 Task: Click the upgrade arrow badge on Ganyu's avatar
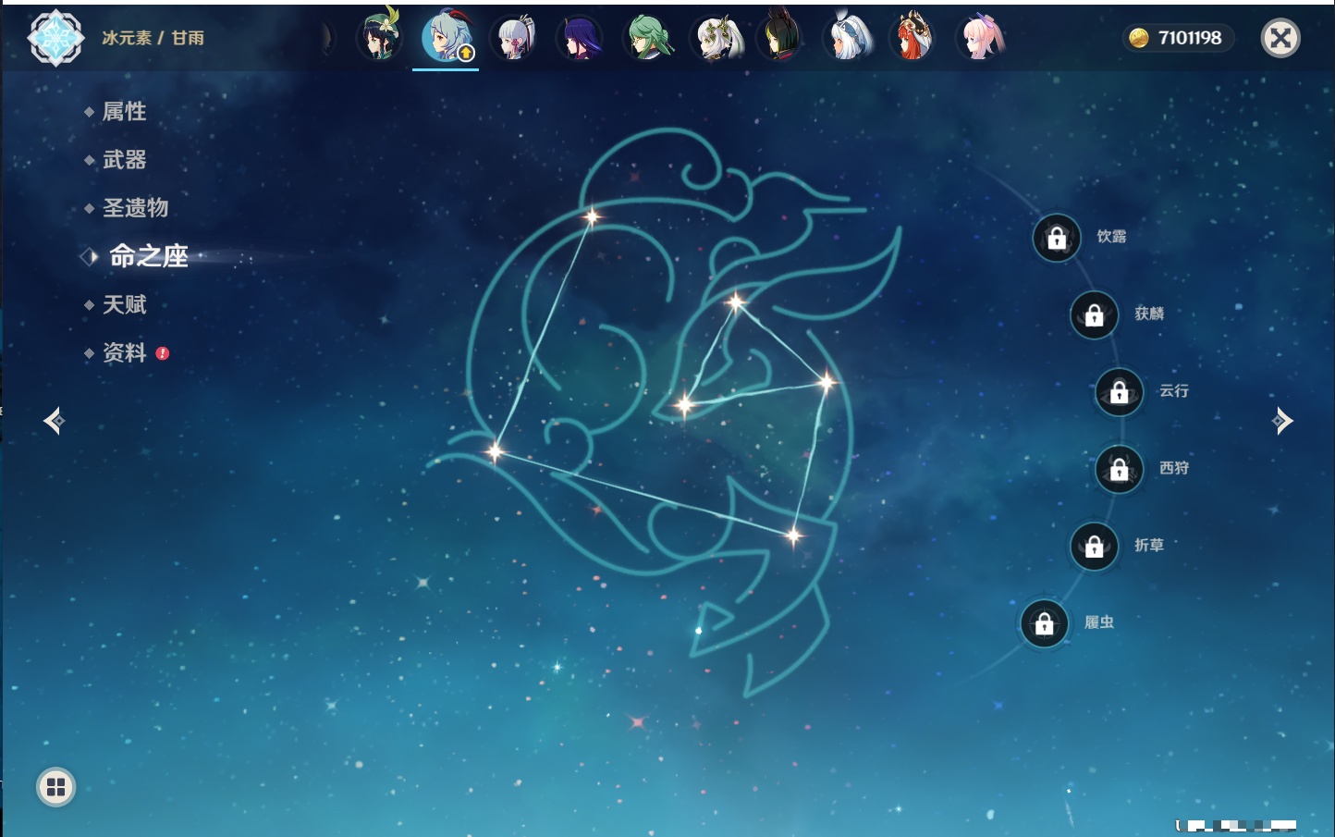coord(466,53)
